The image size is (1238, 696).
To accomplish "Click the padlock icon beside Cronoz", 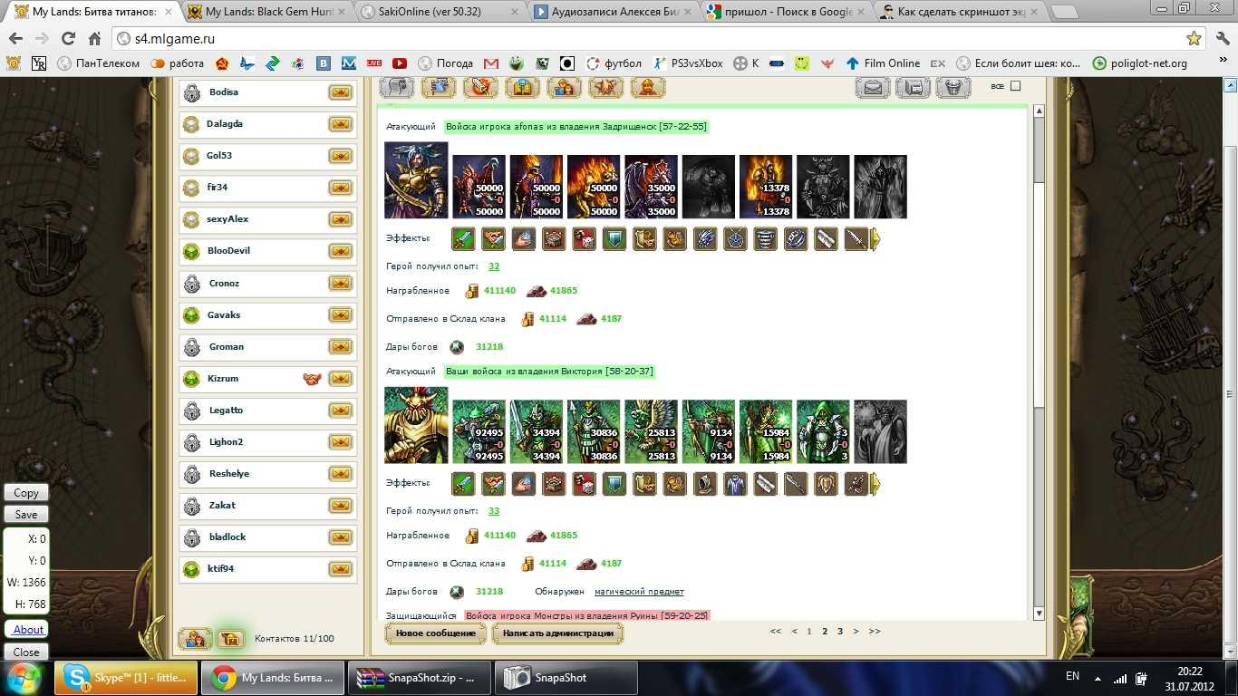I will coord(191,284).
